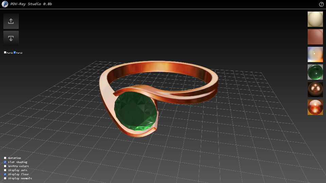Check the Display axis box
The width and height of the screenshot is (326, 183).
coord(5,170)
